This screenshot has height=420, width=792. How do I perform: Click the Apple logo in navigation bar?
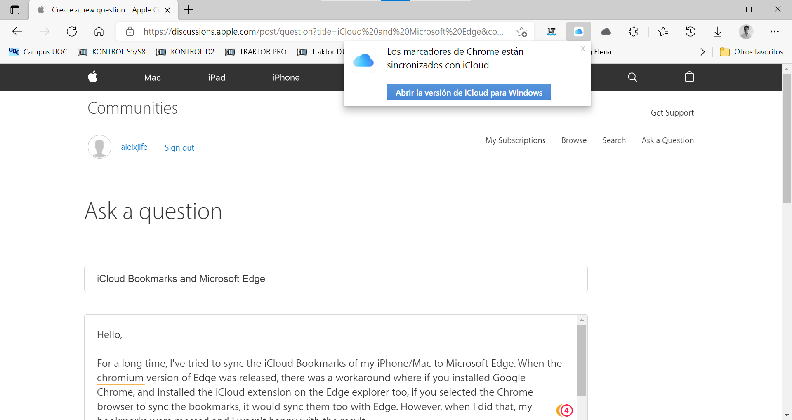pyautogui.click(x=93, y=77)
